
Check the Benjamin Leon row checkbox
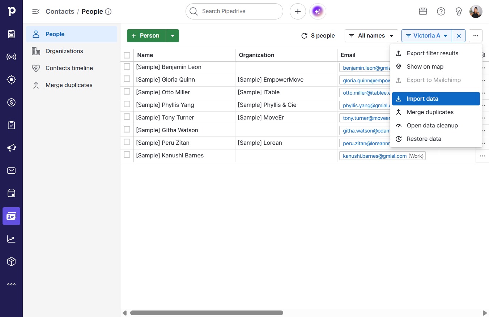point(127,66)
